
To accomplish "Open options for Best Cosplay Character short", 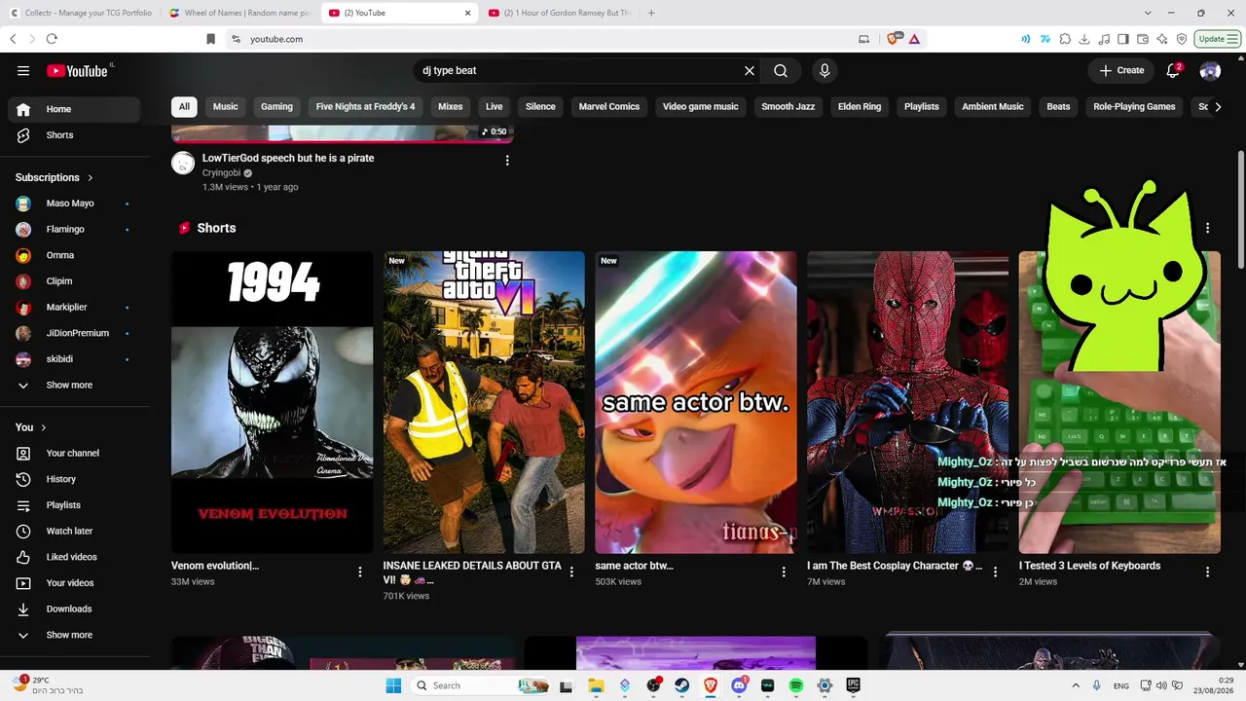I will [995, 572].
